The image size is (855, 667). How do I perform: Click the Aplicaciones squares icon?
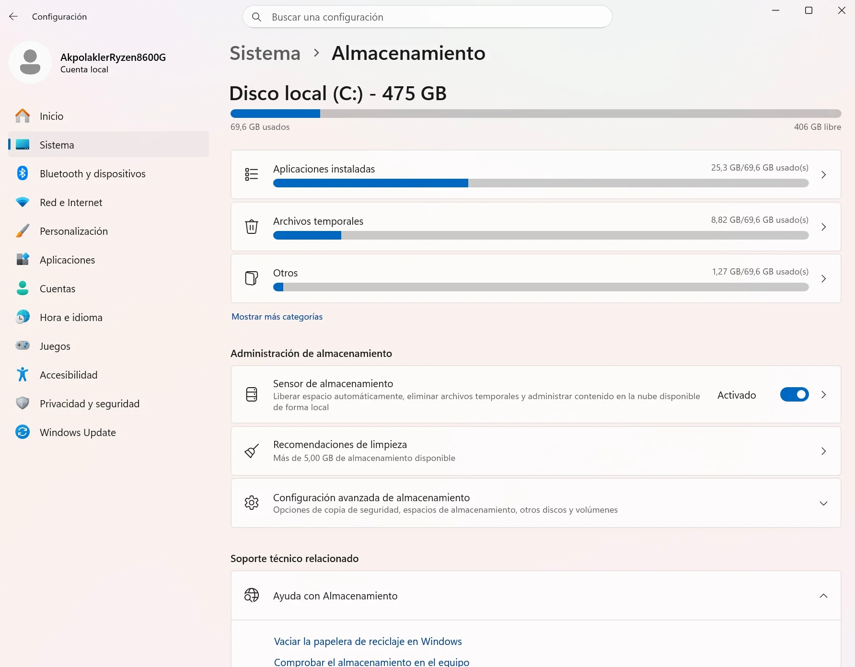coord(23,260)
